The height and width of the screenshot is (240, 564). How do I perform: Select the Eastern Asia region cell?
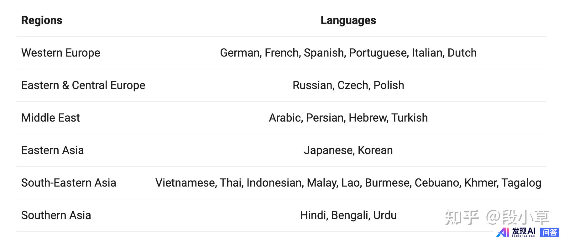tap(53, 150)
